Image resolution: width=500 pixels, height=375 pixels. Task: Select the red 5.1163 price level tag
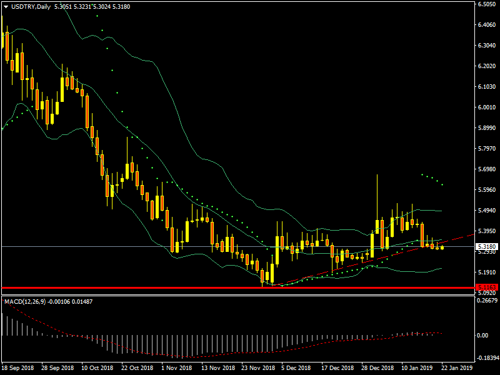pos(486,287)
